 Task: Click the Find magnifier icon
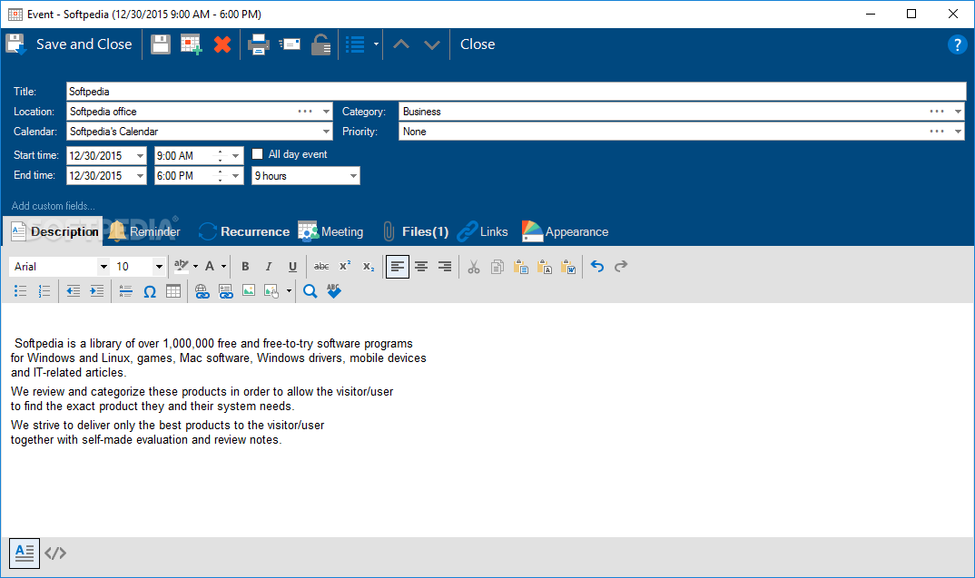pyautogui.click(x=310, y=291)
